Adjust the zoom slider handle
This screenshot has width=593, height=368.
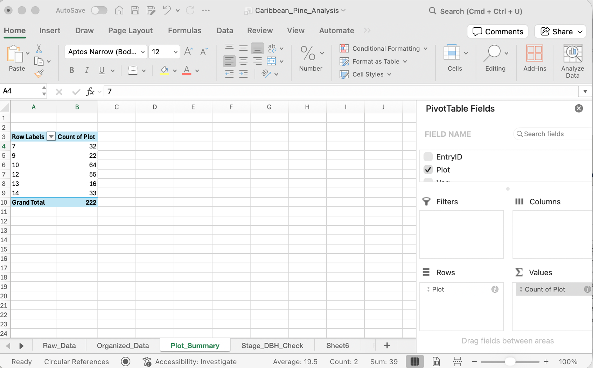510,361
